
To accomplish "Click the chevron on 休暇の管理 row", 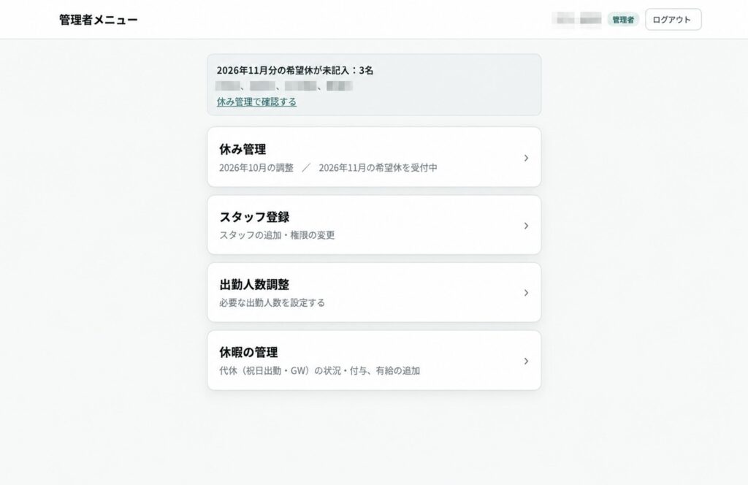I will click(x=526, y=361).
